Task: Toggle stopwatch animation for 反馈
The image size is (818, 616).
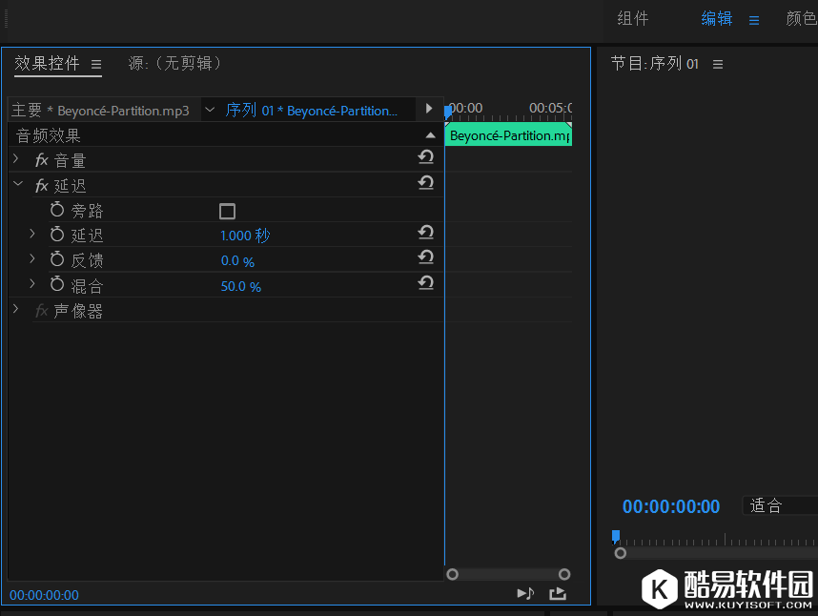Action: tap(57, 259)
